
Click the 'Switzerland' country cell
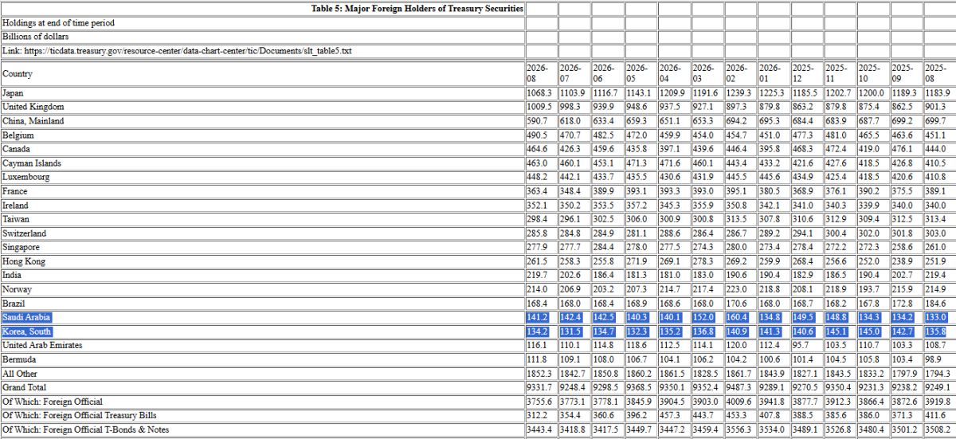(x=262, y=233)
